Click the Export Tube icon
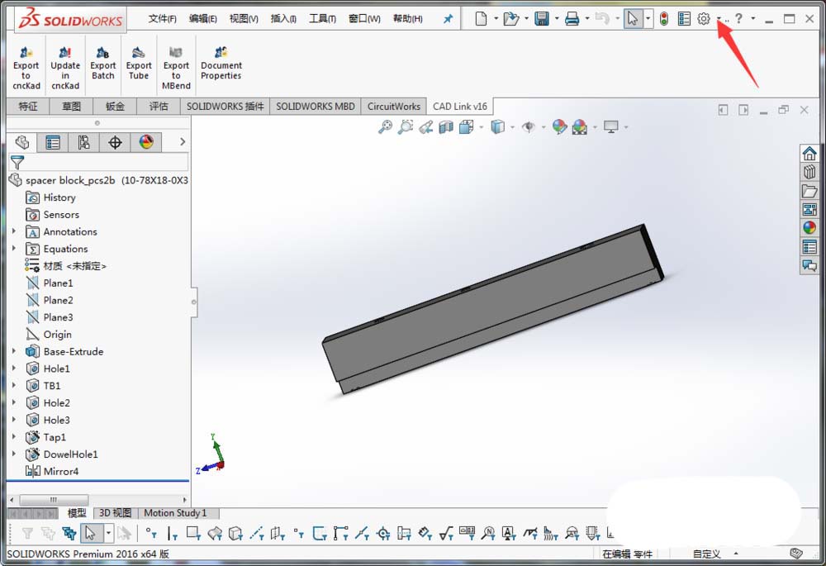The image size is (826, 566). (x=139, y=54)
